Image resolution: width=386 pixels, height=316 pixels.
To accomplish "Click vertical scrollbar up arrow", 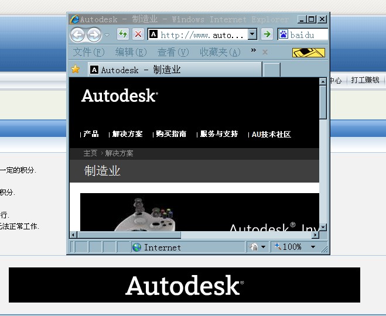I will click(x=323, y=81).
